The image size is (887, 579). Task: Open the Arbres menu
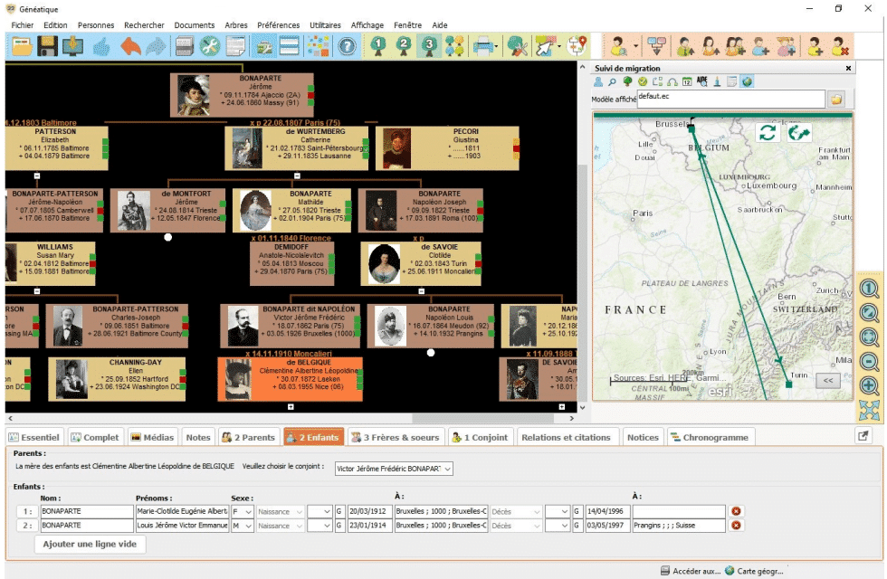pos(234,25)
